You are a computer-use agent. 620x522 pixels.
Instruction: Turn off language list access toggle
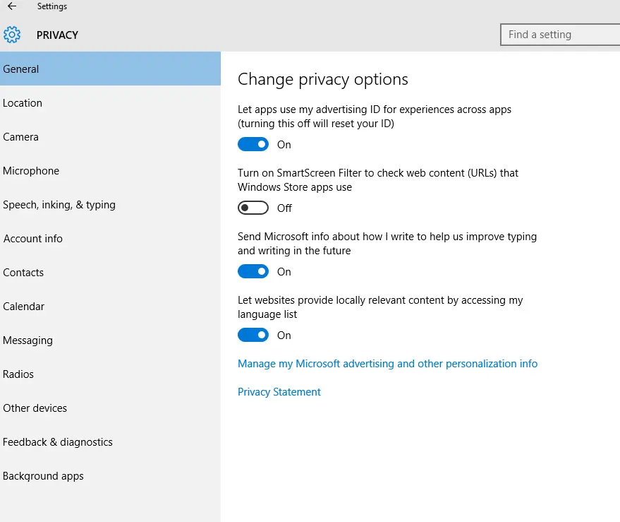253,335
